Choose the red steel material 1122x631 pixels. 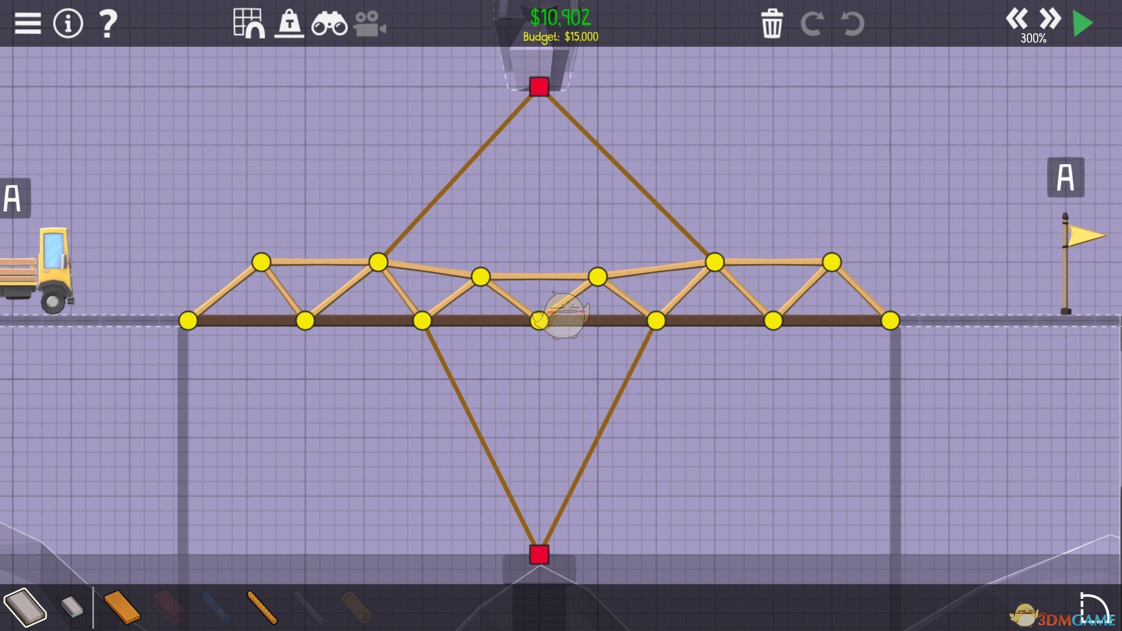tap(169, 606)
